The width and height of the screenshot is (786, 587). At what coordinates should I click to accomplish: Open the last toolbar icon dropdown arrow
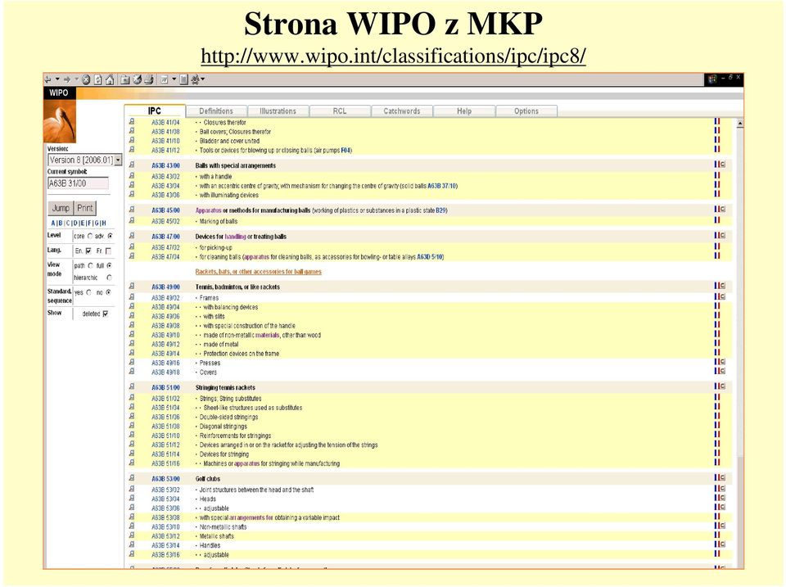click(202, 79)
